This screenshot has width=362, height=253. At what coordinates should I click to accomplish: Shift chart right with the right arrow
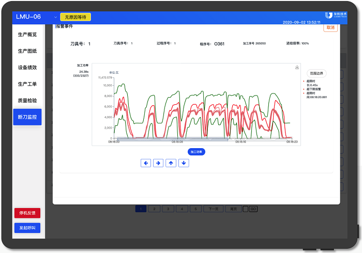158,163
